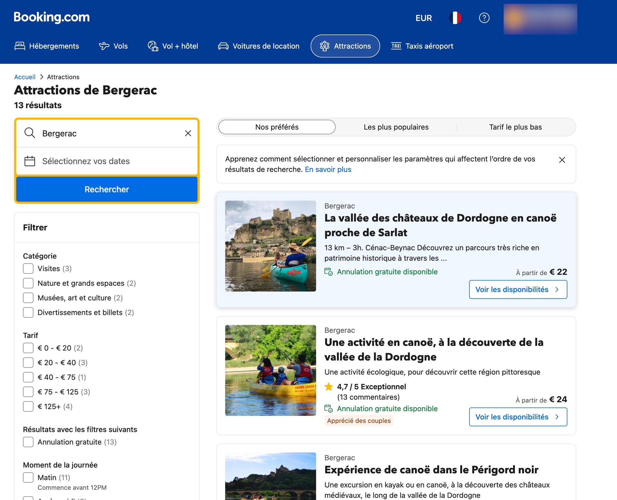Dismiss the ranking info banner
Screen dimensions: 617x500
coord(562,160)
